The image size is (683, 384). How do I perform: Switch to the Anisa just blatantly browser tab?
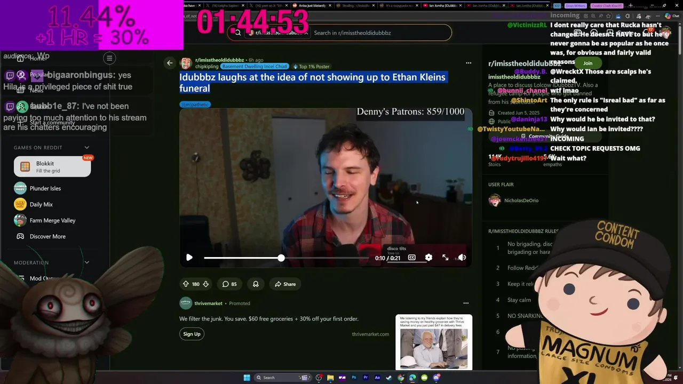[313, 5]
